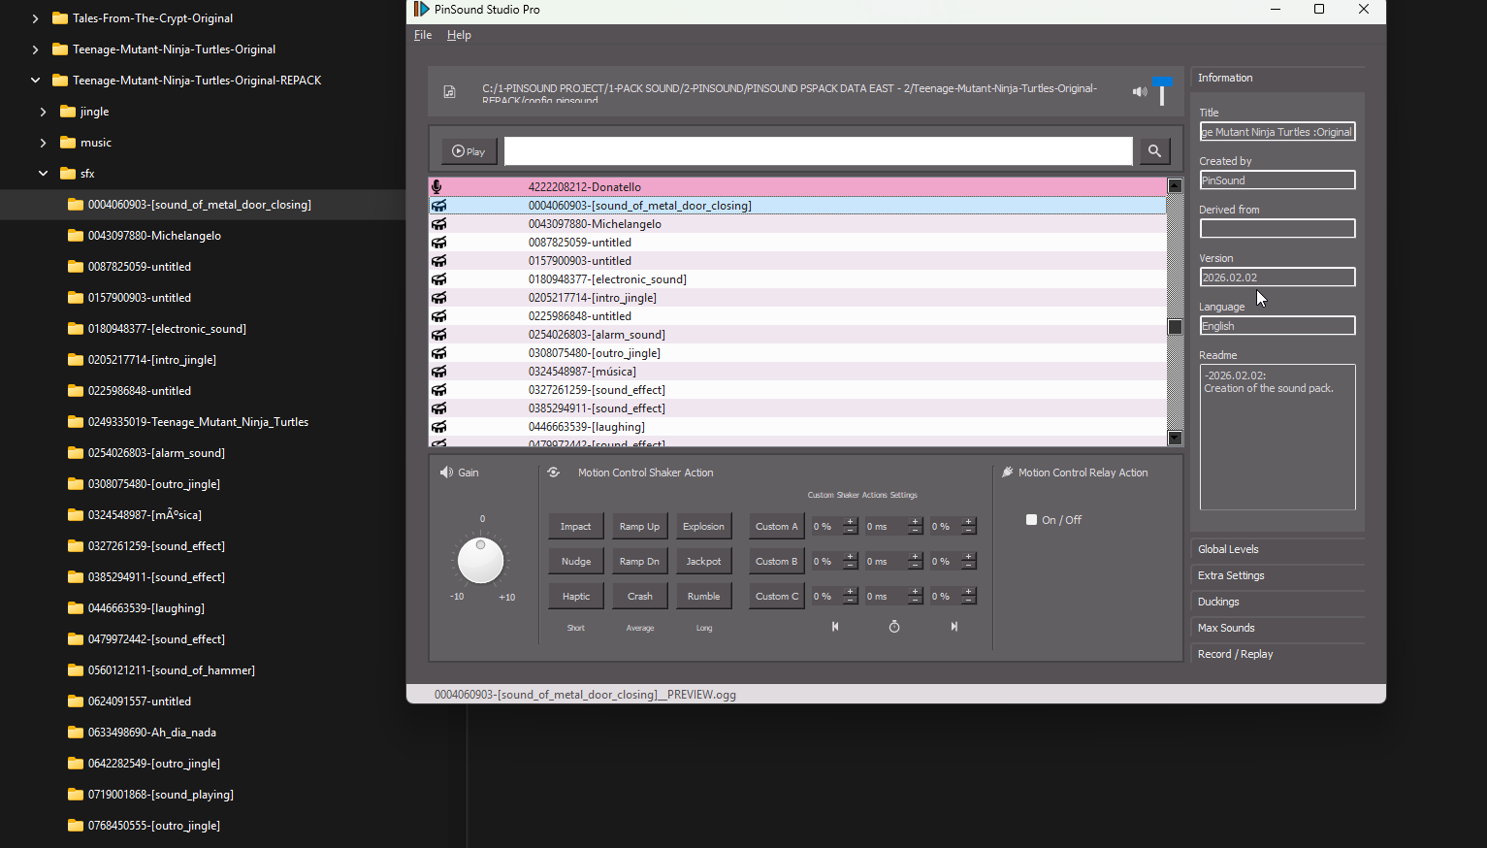
Task: Open the File menu
Action: click(423, 35)
